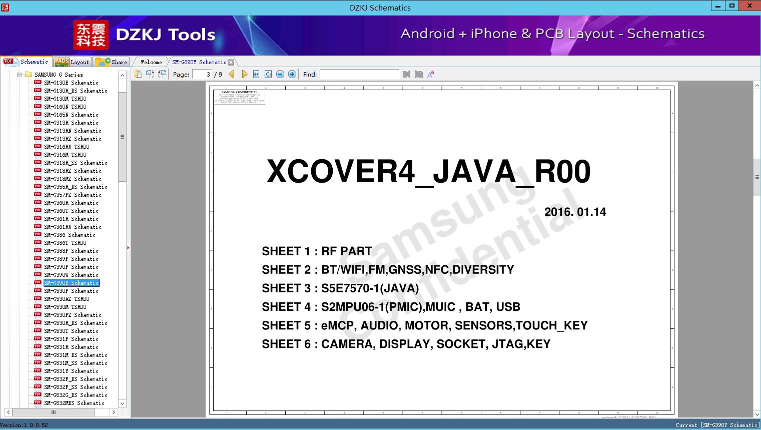761x430 pixels.
Task: Open SM-G386 Schematic
Action: click(x=70, y=235)
